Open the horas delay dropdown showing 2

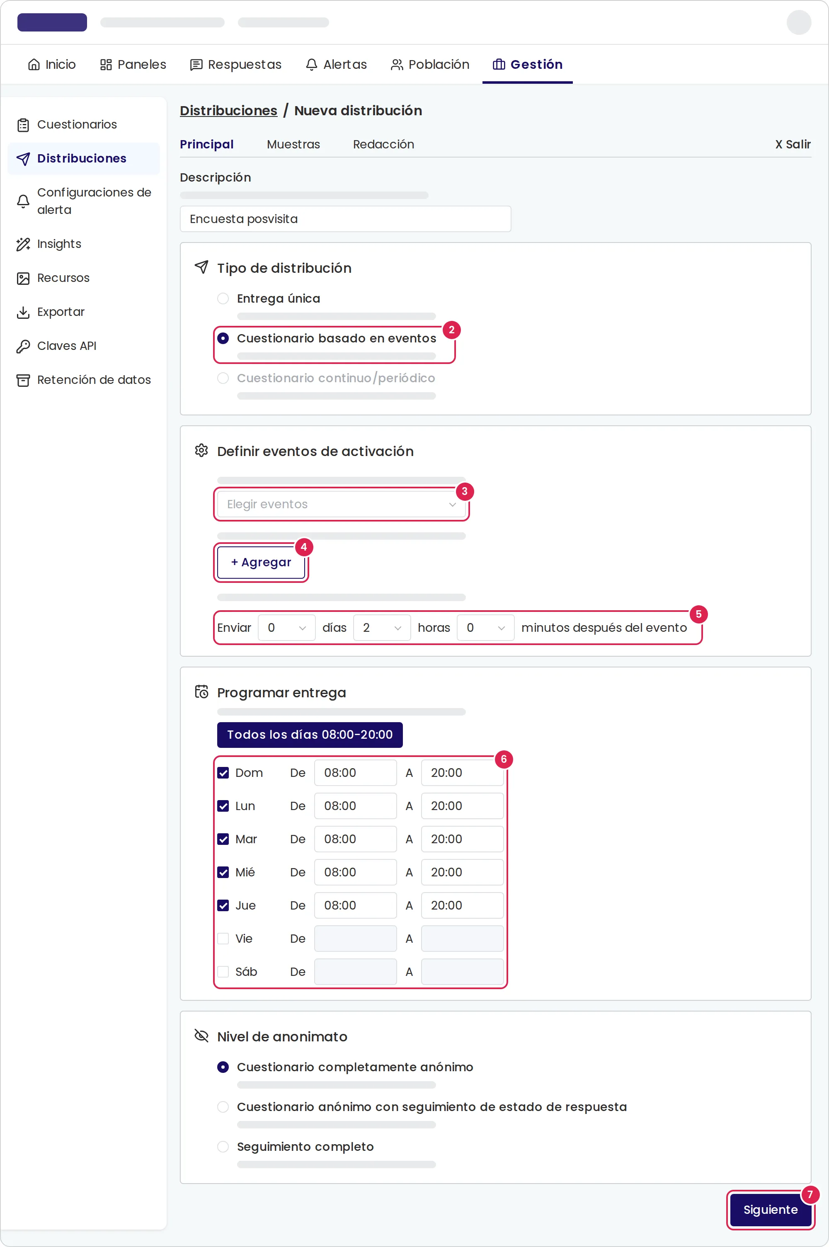pyautogui.click(x=382, y=628)
